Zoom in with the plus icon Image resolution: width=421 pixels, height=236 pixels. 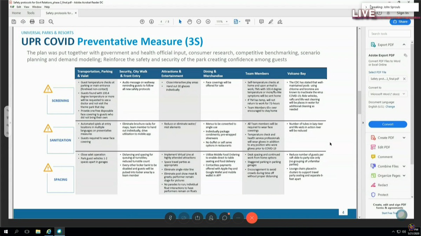tap(208, 22)
